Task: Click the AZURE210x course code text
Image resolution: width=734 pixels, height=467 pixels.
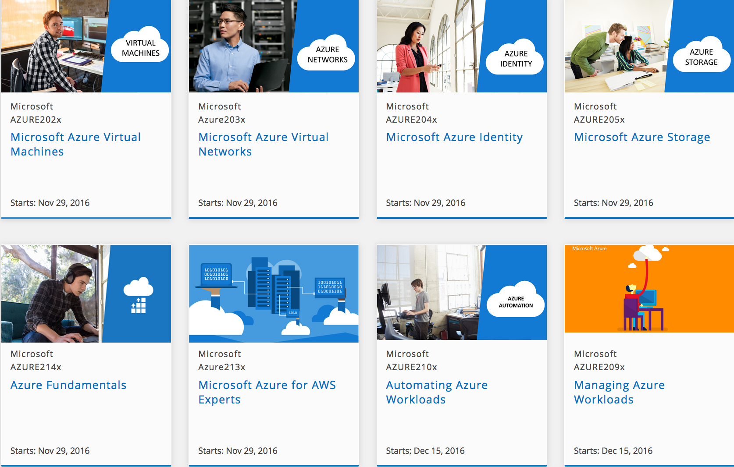Action: (412, 367)
